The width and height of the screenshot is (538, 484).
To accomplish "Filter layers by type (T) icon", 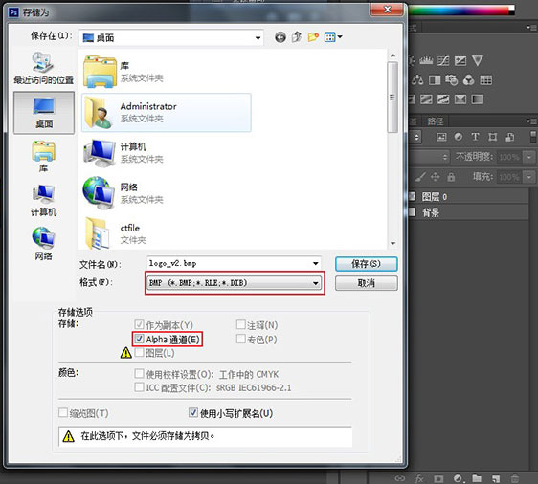I will point(475,137).
